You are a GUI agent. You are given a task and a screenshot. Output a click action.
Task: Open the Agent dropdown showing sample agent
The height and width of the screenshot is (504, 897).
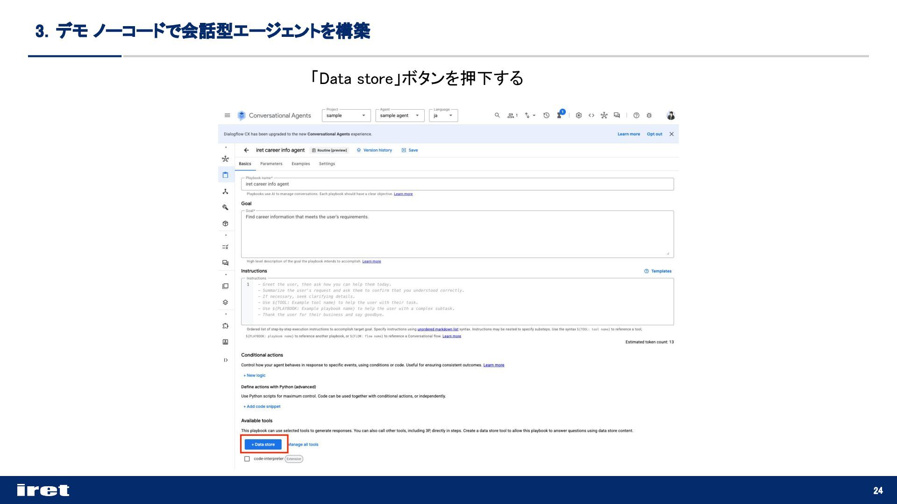coord(400,115)
